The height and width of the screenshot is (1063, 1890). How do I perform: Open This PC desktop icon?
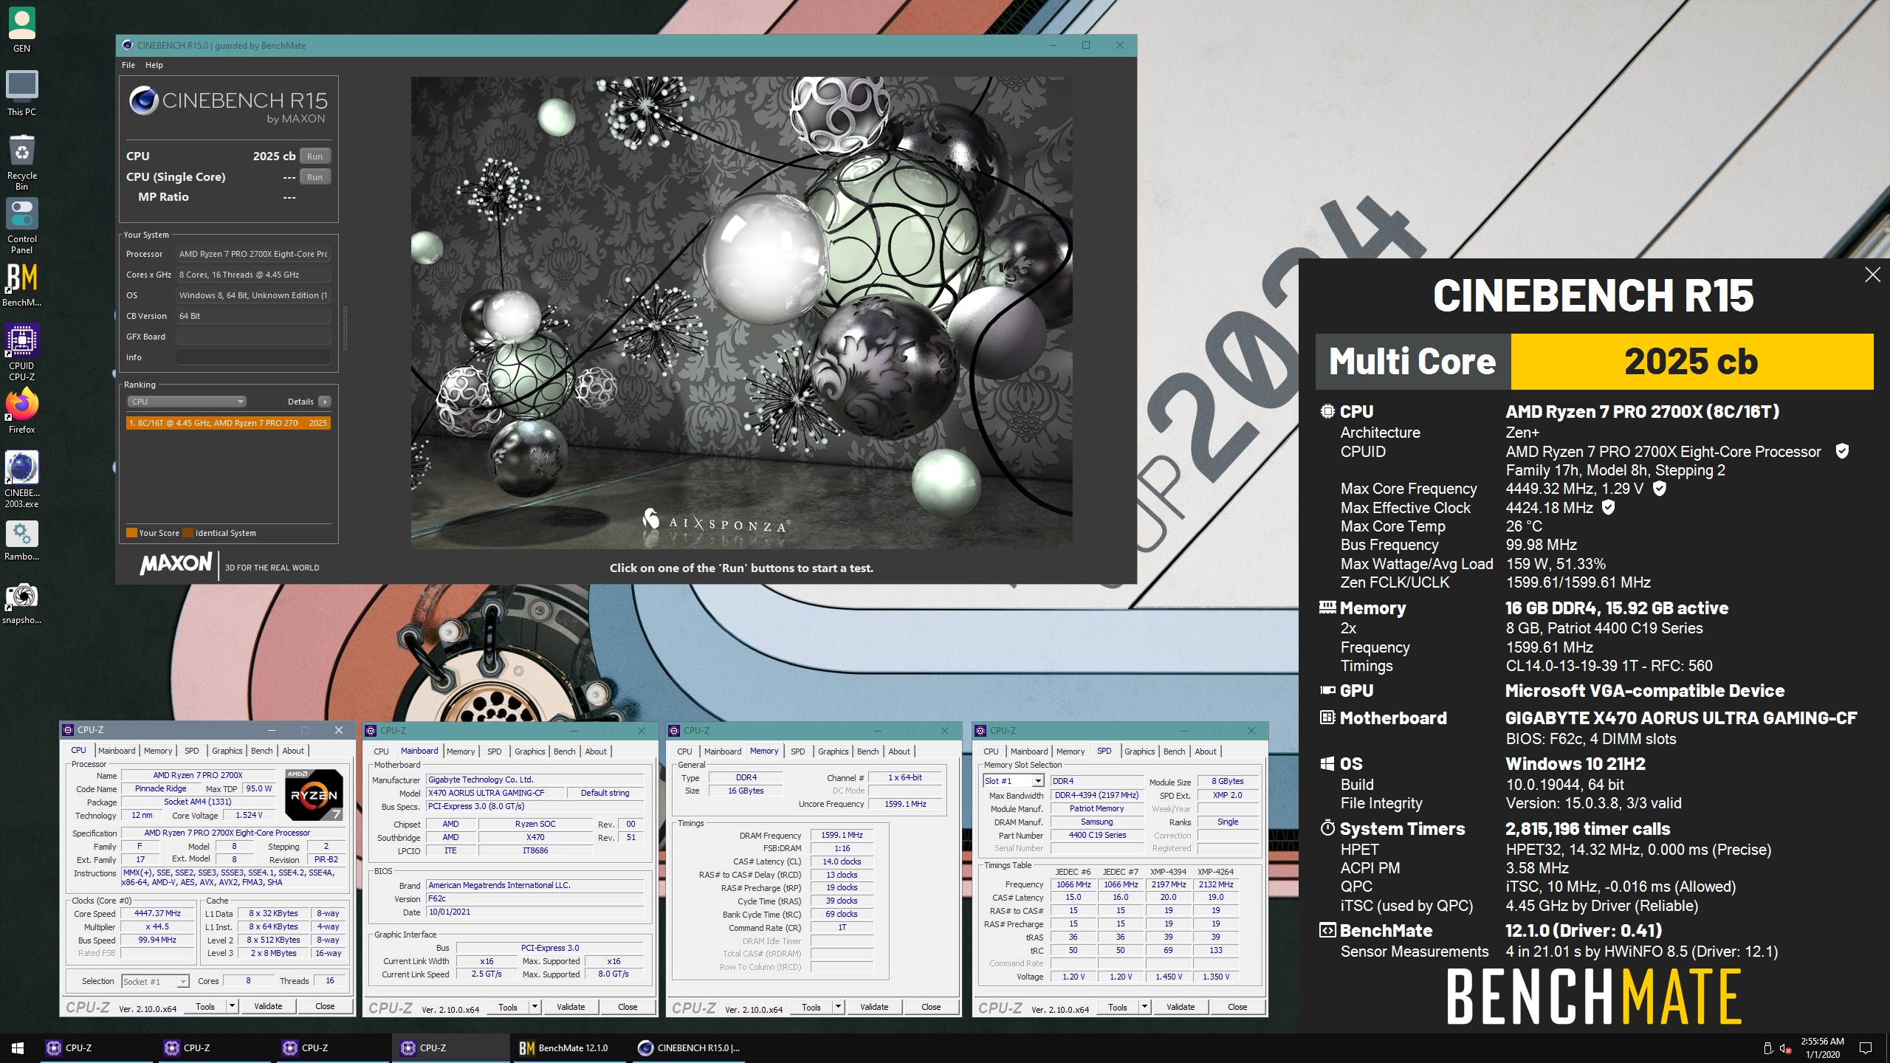tap(21, 93)
